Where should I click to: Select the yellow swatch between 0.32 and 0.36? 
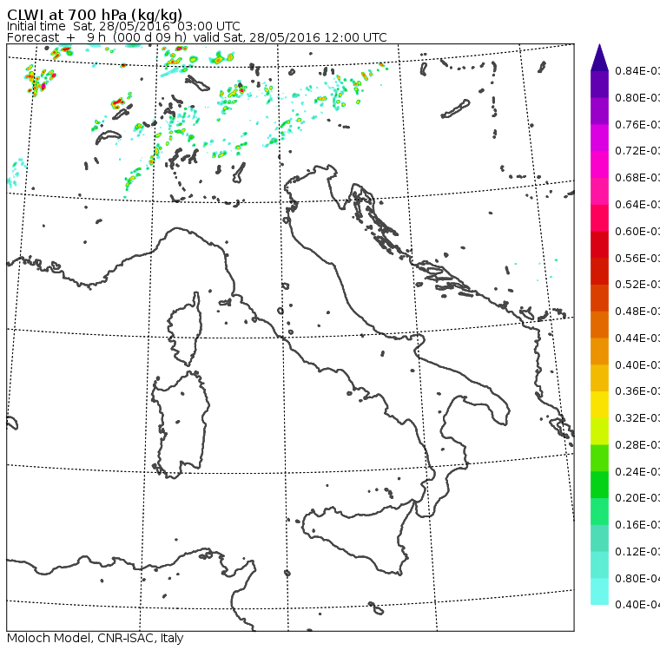point(599,404)
